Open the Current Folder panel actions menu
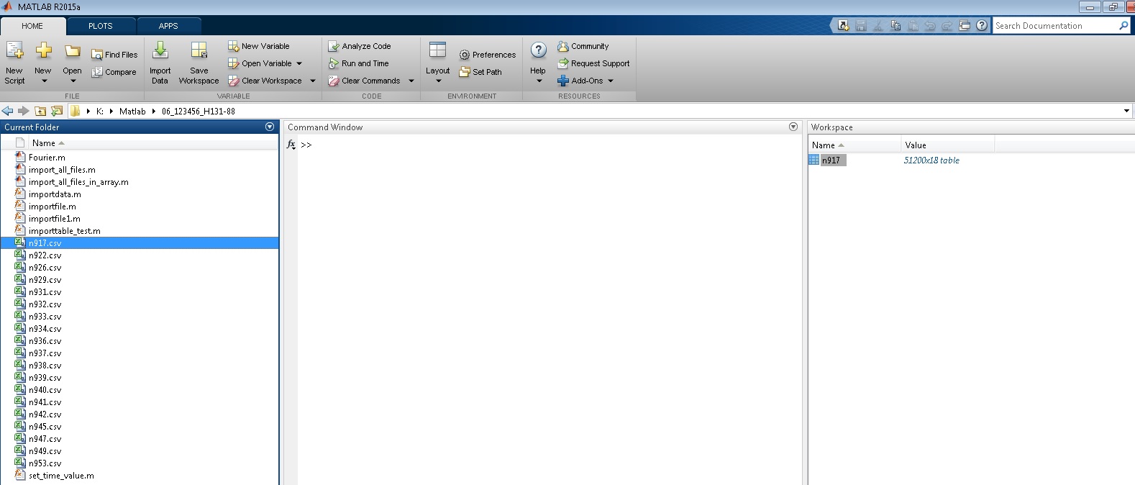 coord(270,127)
